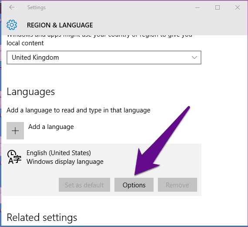
Task: Click the Set as default button
Action: click(x=84, y=185)
